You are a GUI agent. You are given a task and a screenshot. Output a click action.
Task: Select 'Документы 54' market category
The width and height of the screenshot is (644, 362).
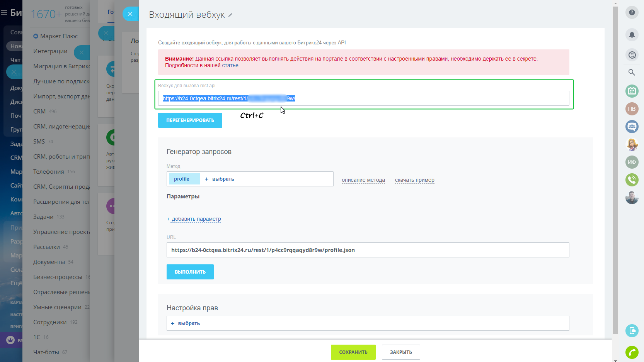(x=53, y=262)
